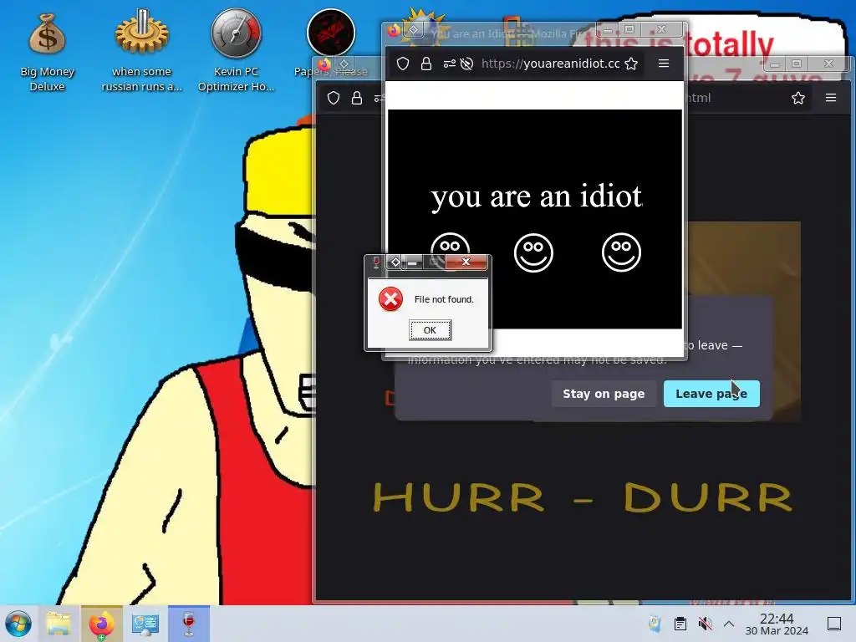The height and width of the screenshot is (642, 856).
Task: Click the wine glass icon in error dialog titlebar
Action: (x=375, y=262)
